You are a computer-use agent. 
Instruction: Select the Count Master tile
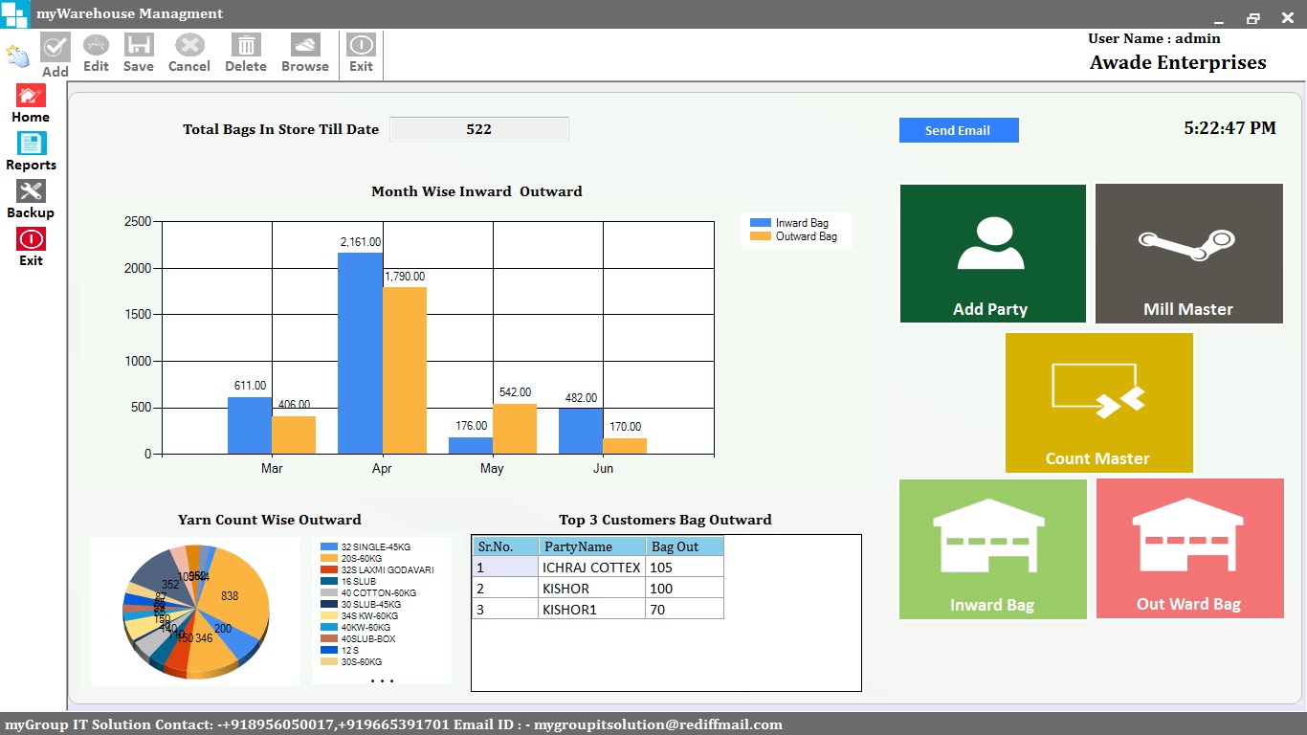pyautogui.click(x=1098, y=403)
